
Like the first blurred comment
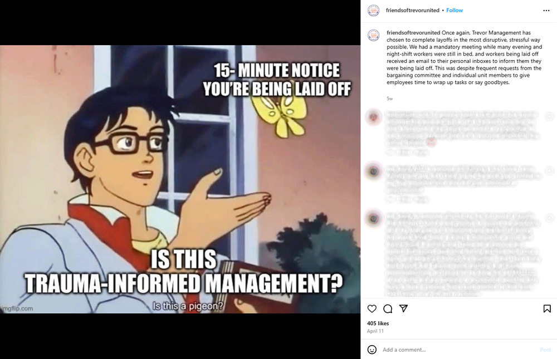(550, 116)
